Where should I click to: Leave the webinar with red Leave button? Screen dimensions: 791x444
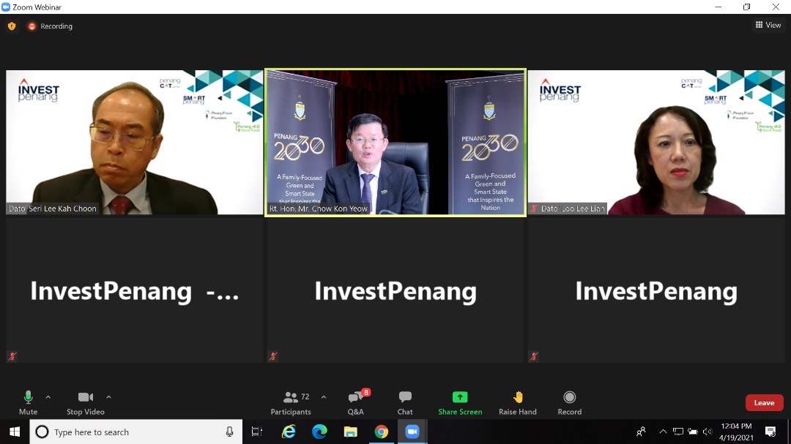[764, 403]
